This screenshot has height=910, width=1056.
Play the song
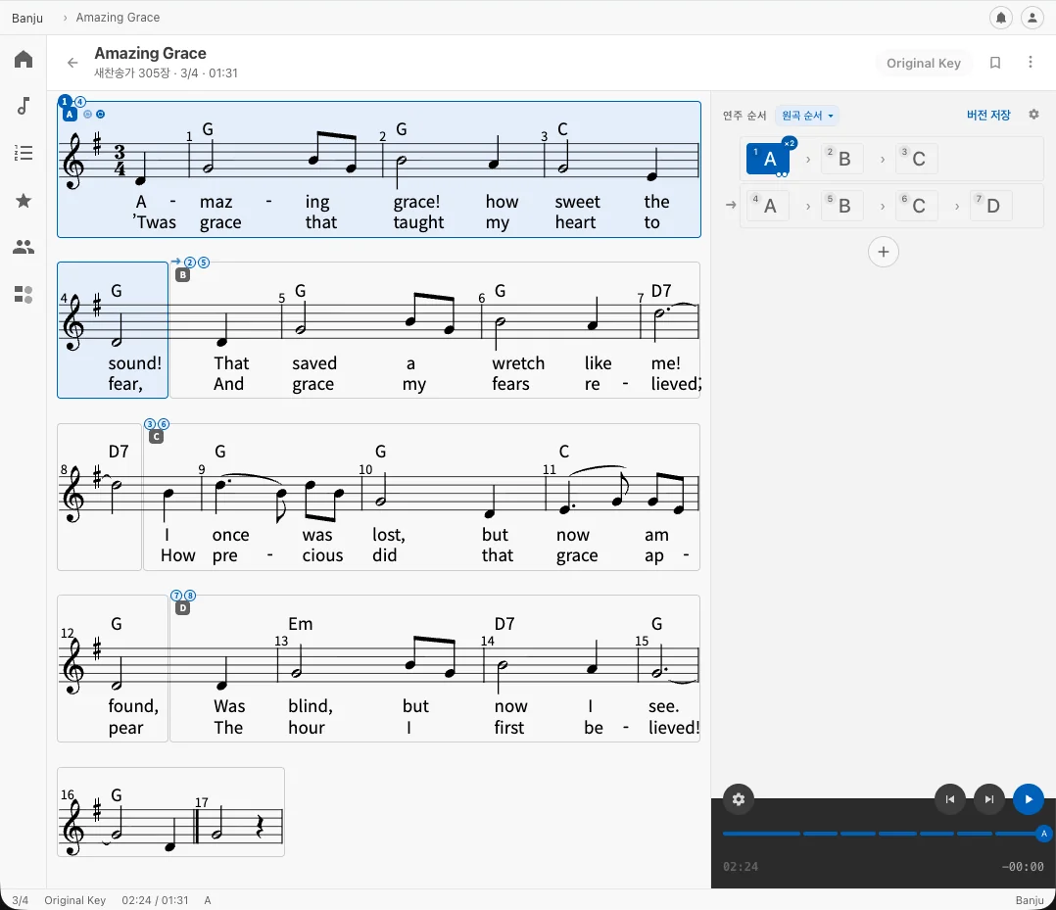(x=1028, y=799)
